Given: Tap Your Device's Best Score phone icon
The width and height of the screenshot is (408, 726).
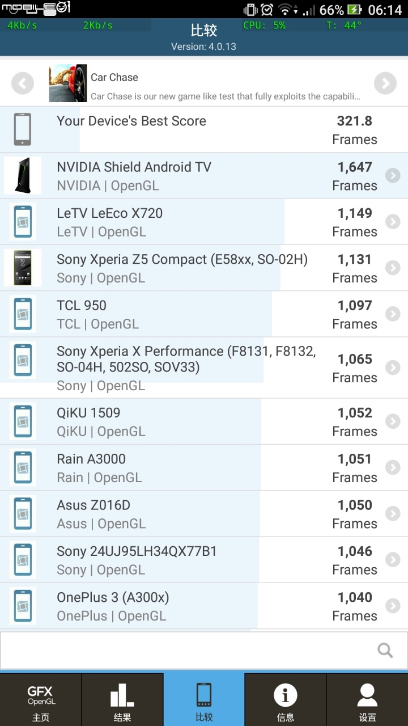Looking at the screenshot, I should coord(23,129).
